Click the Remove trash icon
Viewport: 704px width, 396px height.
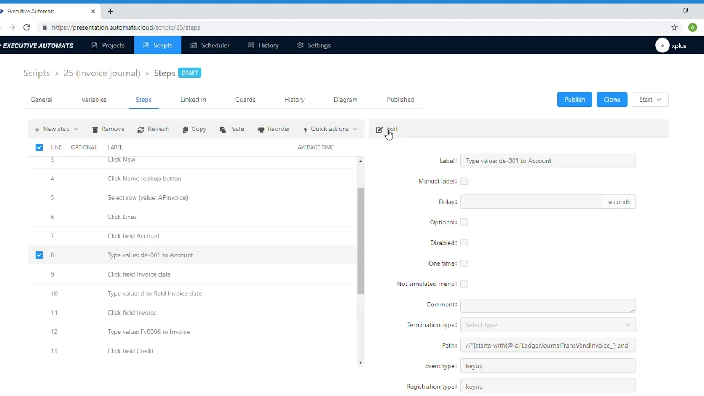(x=95, y=129)
